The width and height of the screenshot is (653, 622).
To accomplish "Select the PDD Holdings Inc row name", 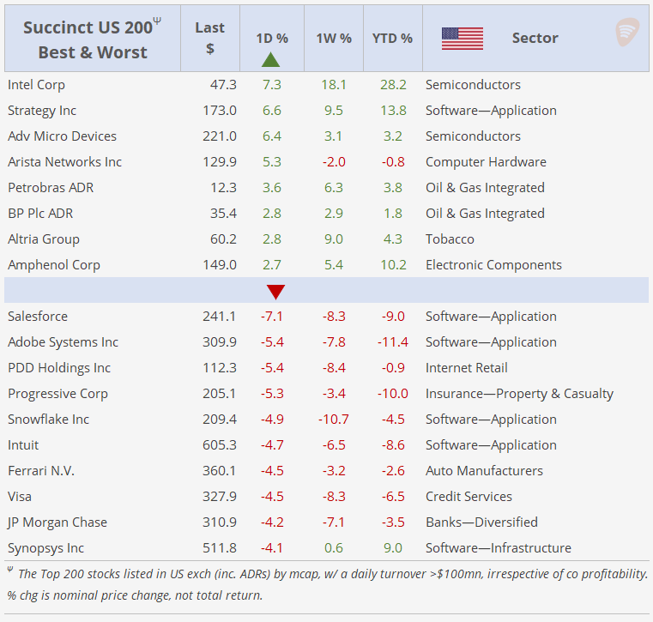I will pos(59,368).
